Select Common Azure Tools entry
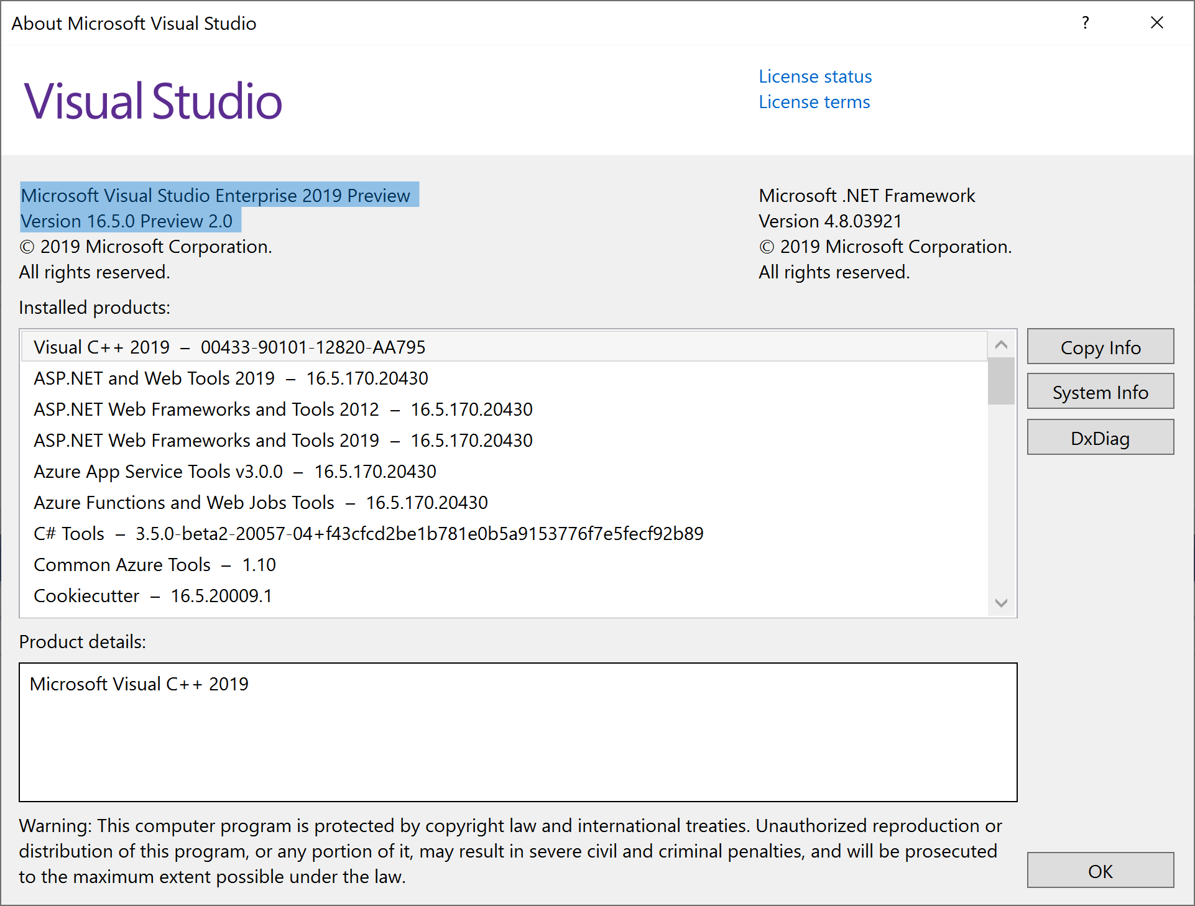The width and height of the screenshot is (1195, 906). pyautogui.click(x=155, y=565)
